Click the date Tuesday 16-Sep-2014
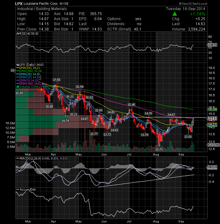The image size is (220, 224). [x=185, y=9]
